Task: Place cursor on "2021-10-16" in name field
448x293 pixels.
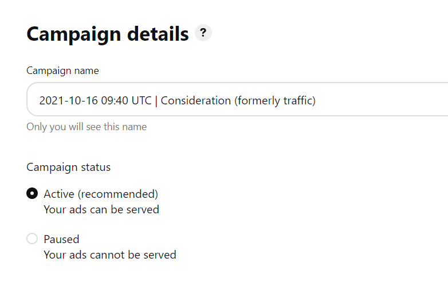Action: (x=68, y=100)
